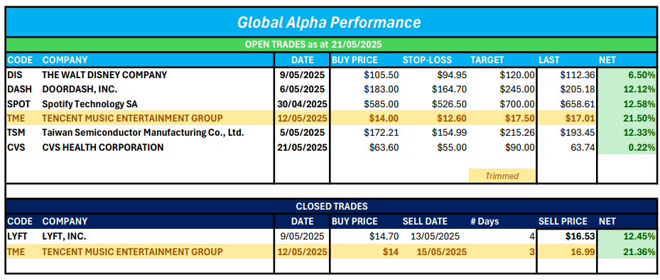Click the CLOSED TRADES header bar
The width and height of the screenshot is (660, 280).
point(331,206)
